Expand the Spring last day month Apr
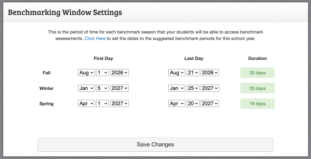 pos(177,103)
